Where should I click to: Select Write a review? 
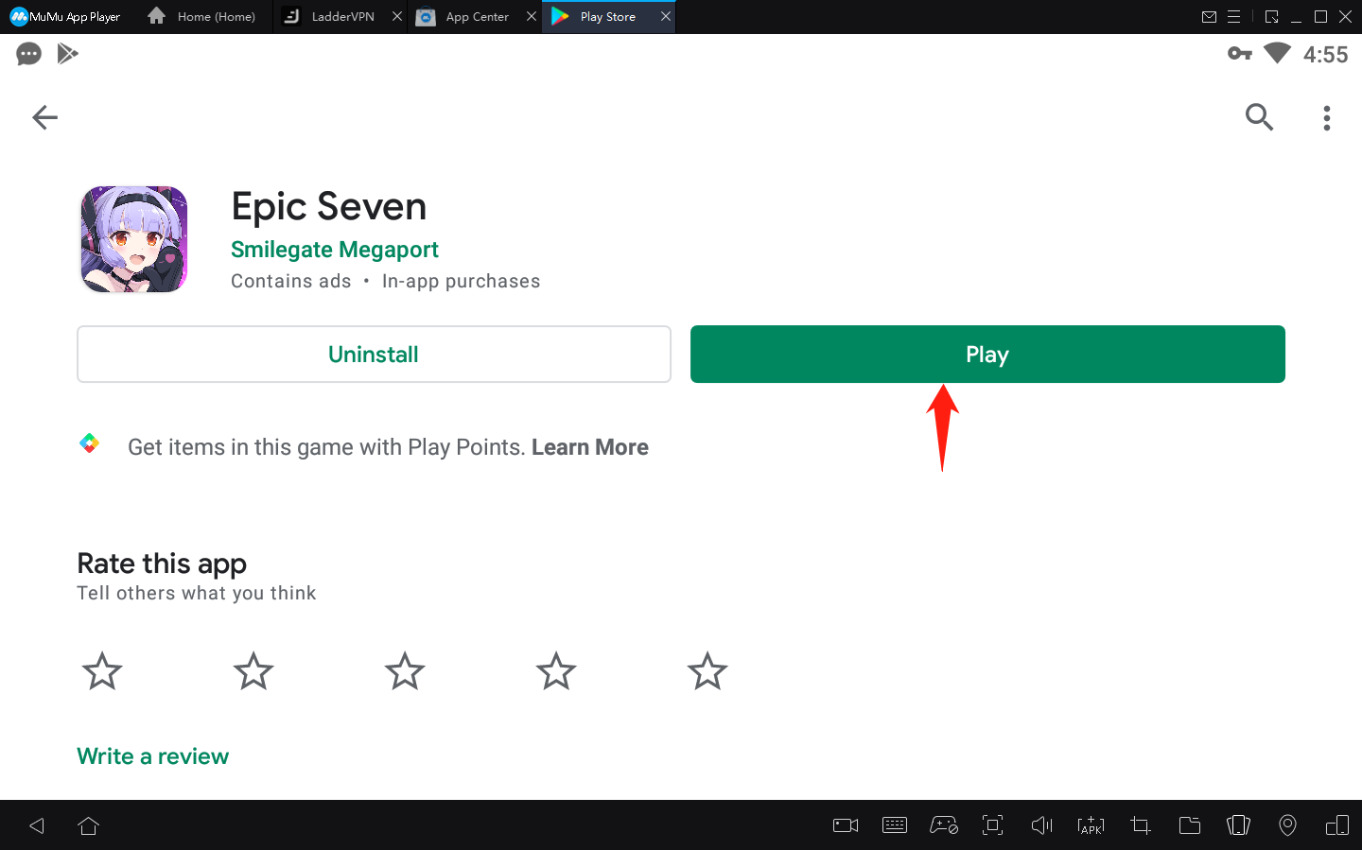pos(152,755)
